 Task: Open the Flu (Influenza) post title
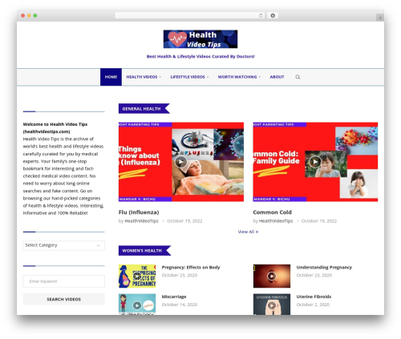(x=139, y=212)
